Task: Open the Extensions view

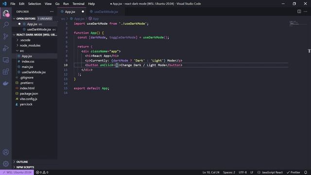Action: 6,71
